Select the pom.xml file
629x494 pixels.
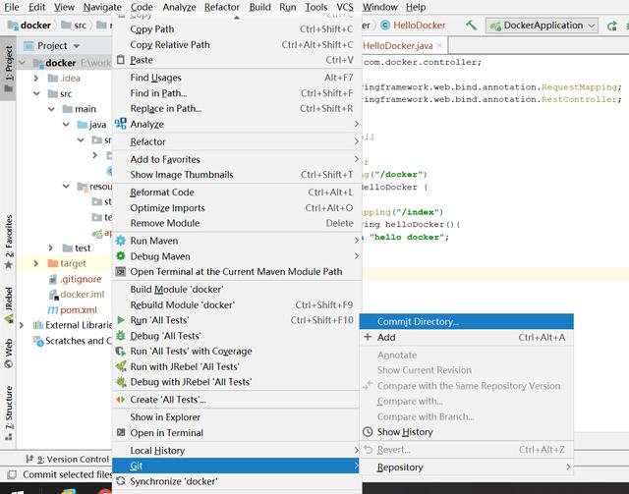pos(79,310)
